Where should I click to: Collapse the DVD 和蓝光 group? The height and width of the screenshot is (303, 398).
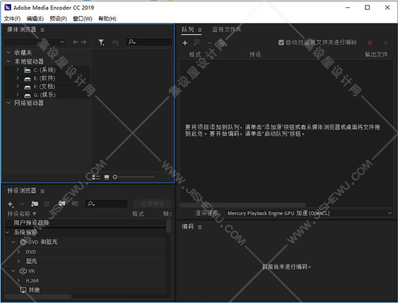pyautogui.click(x=13, y=242)
